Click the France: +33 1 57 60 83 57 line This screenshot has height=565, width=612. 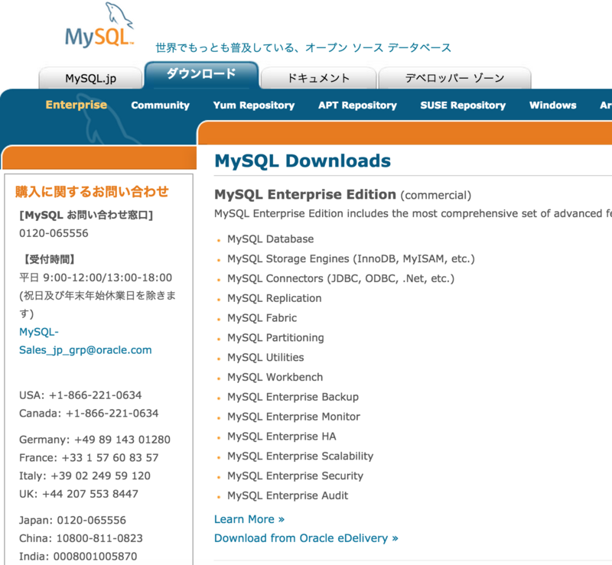pos(89,458)
